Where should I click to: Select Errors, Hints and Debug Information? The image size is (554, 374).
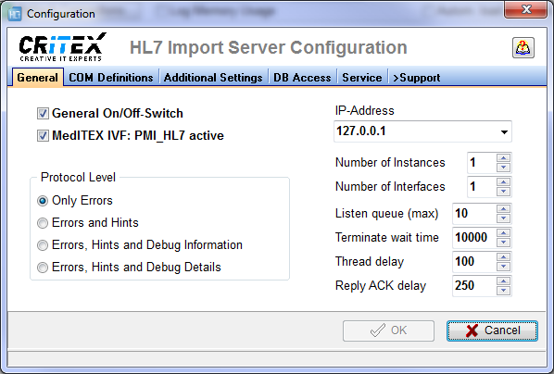click(x=43, y=245)
